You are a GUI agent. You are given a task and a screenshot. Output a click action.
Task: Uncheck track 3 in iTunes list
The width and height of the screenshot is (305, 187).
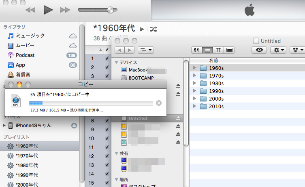107,76
